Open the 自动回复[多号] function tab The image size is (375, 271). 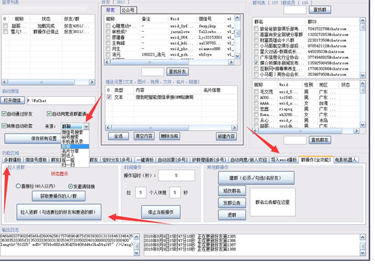(173, 160)
